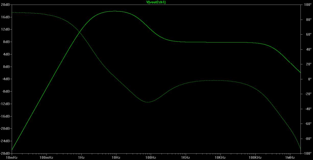The height and width of the screenshot is (160, 313).
Task: Click the -16dB left axis label
Action: 5,116
